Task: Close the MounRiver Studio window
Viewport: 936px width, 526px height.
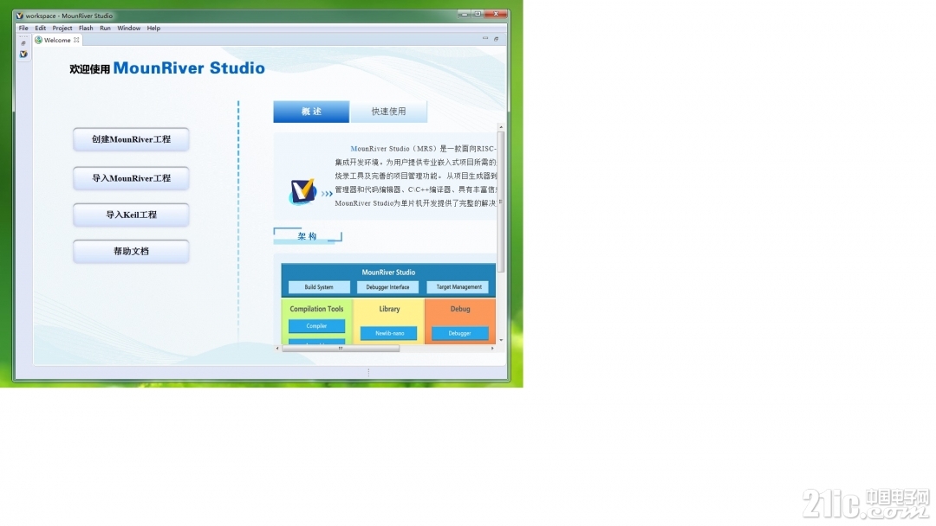Action: [496, 14]
